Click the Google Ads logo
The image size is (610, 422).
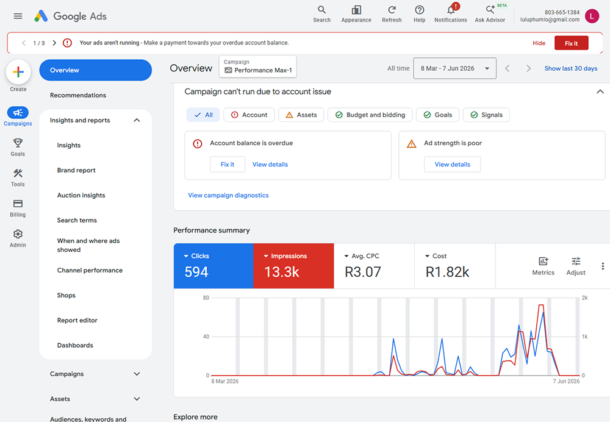click(70, 16)
